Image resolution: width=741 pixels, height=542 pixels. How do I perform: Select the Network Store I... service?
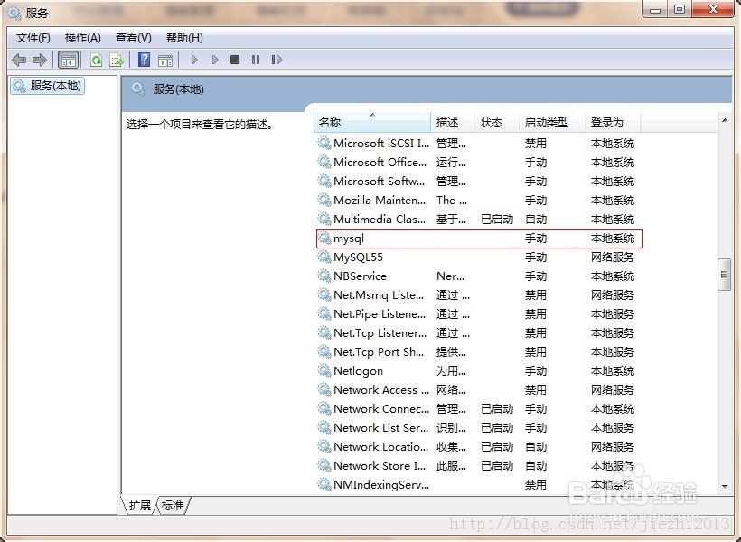pyautogui.click(x=477, y=465)
